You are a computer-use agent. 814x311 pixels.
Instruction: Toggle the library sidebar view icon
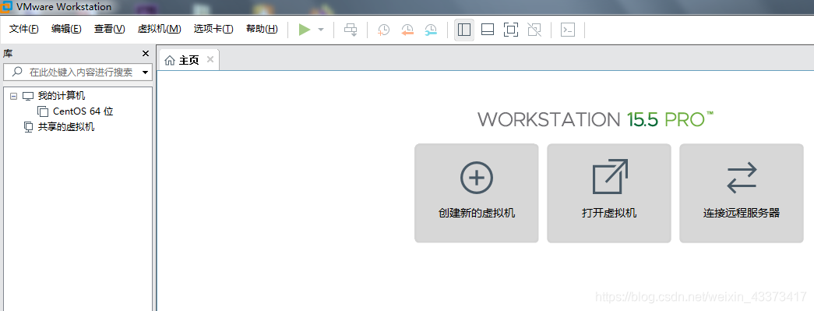pos(464,30)
